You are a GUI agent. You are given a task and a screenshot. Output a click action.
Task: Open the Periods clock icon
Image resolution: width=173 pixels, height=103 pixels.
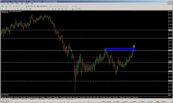(x=76, y=9)
